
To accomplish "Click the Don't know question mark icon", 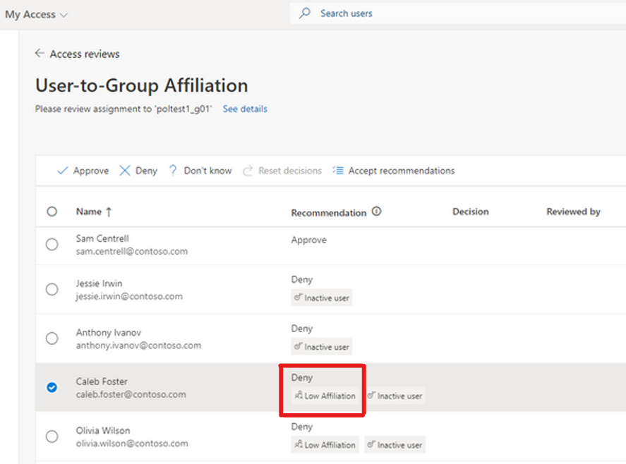I will 173,171.
